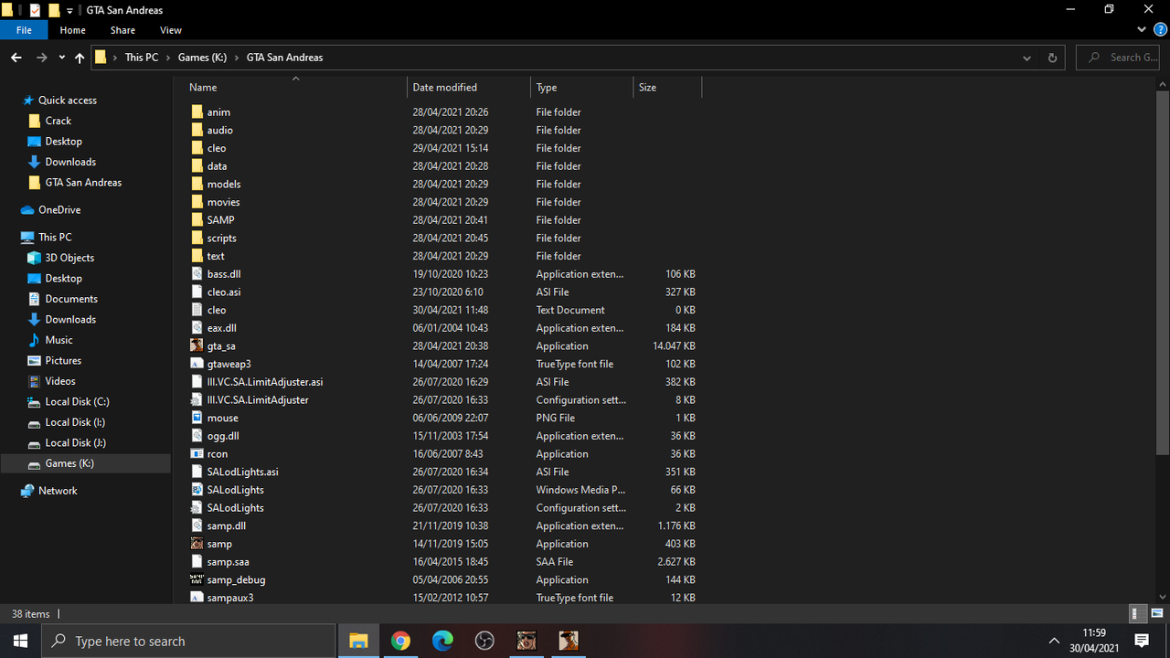This screenshot has width=1170, height=658.
Task: Switch to the Share ribbon tab
Action: pyautogui.click(x=122, y=30)
